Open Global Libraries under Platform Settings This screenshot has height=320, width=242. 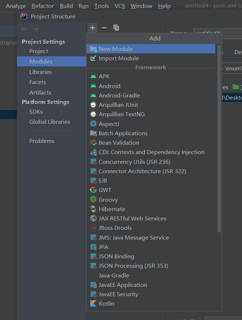pyautogui.click(x=50, y=122)
